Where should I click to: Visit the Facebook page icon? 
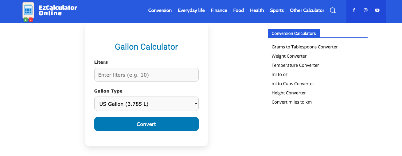[x=354, y=10]
